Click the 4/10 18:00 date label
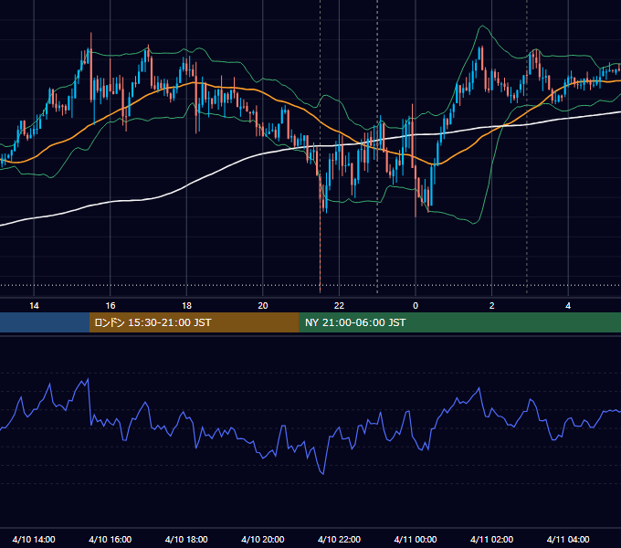The width and height of the screenshot is (621, 548). click(186, 539)
